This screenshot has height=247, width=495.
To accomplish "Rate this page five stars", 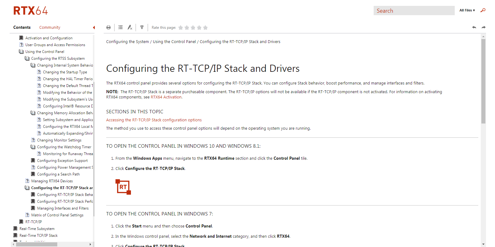I will tap(206, 28).
